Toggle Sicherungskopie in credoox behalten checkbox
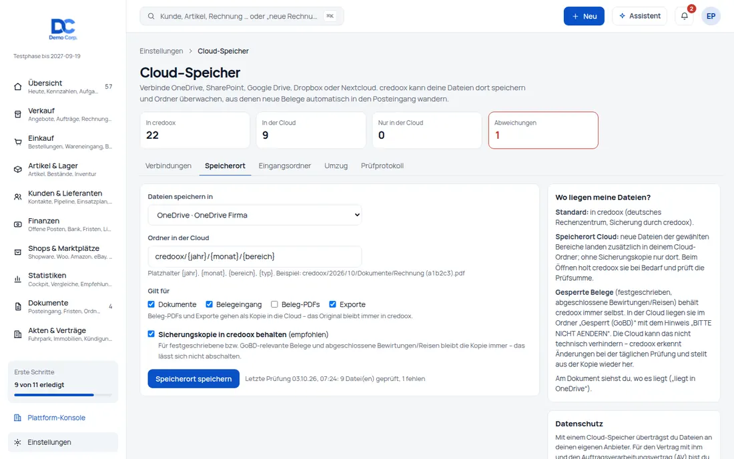Image resolution: width=734 pixels, height=459 pixels. pyautogui.click(x=151, y=334)
